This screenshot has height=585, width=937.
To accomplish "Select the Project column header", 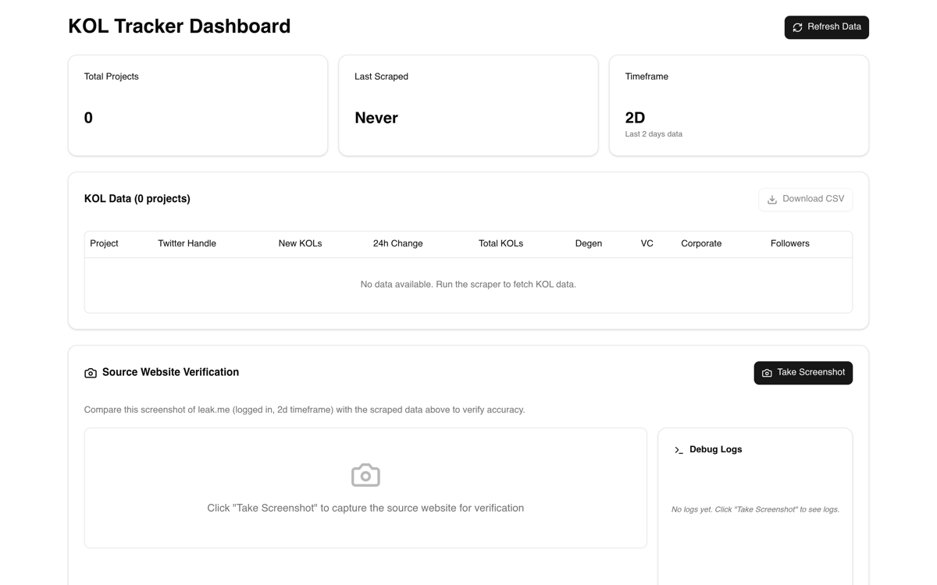I will 104,244.
